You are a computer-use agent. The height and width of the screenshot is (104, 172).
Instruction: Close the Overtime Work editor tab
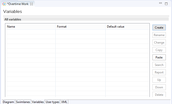tap(31, 4)
